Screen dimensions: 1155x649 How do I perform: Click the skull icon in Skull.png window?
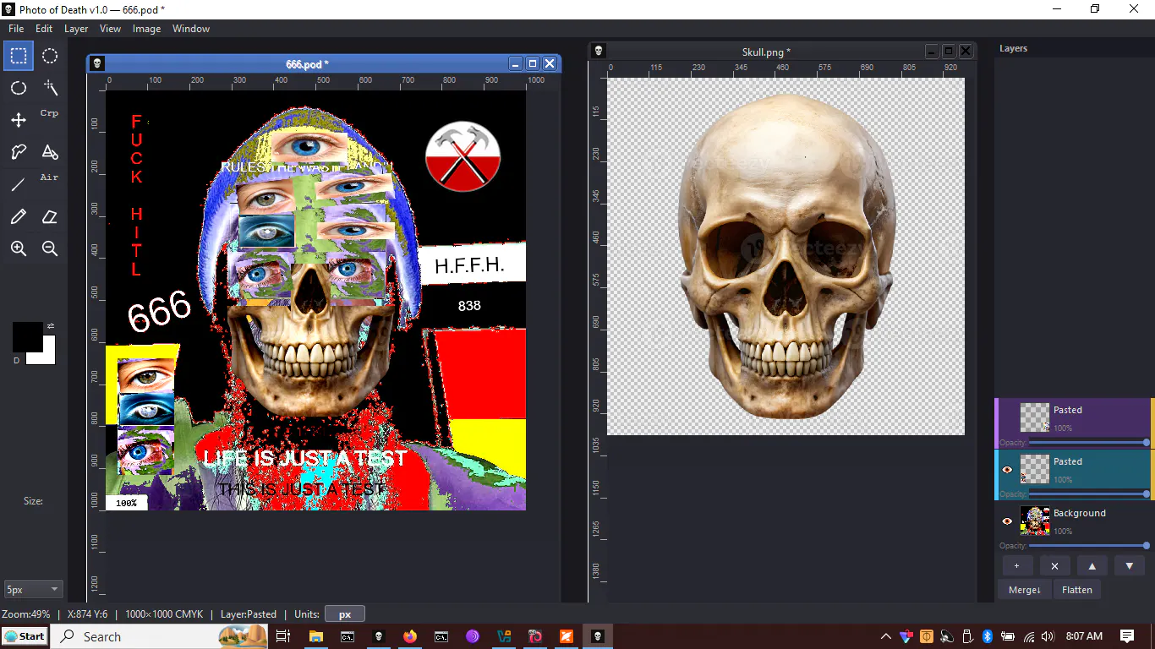coord(598,52)
